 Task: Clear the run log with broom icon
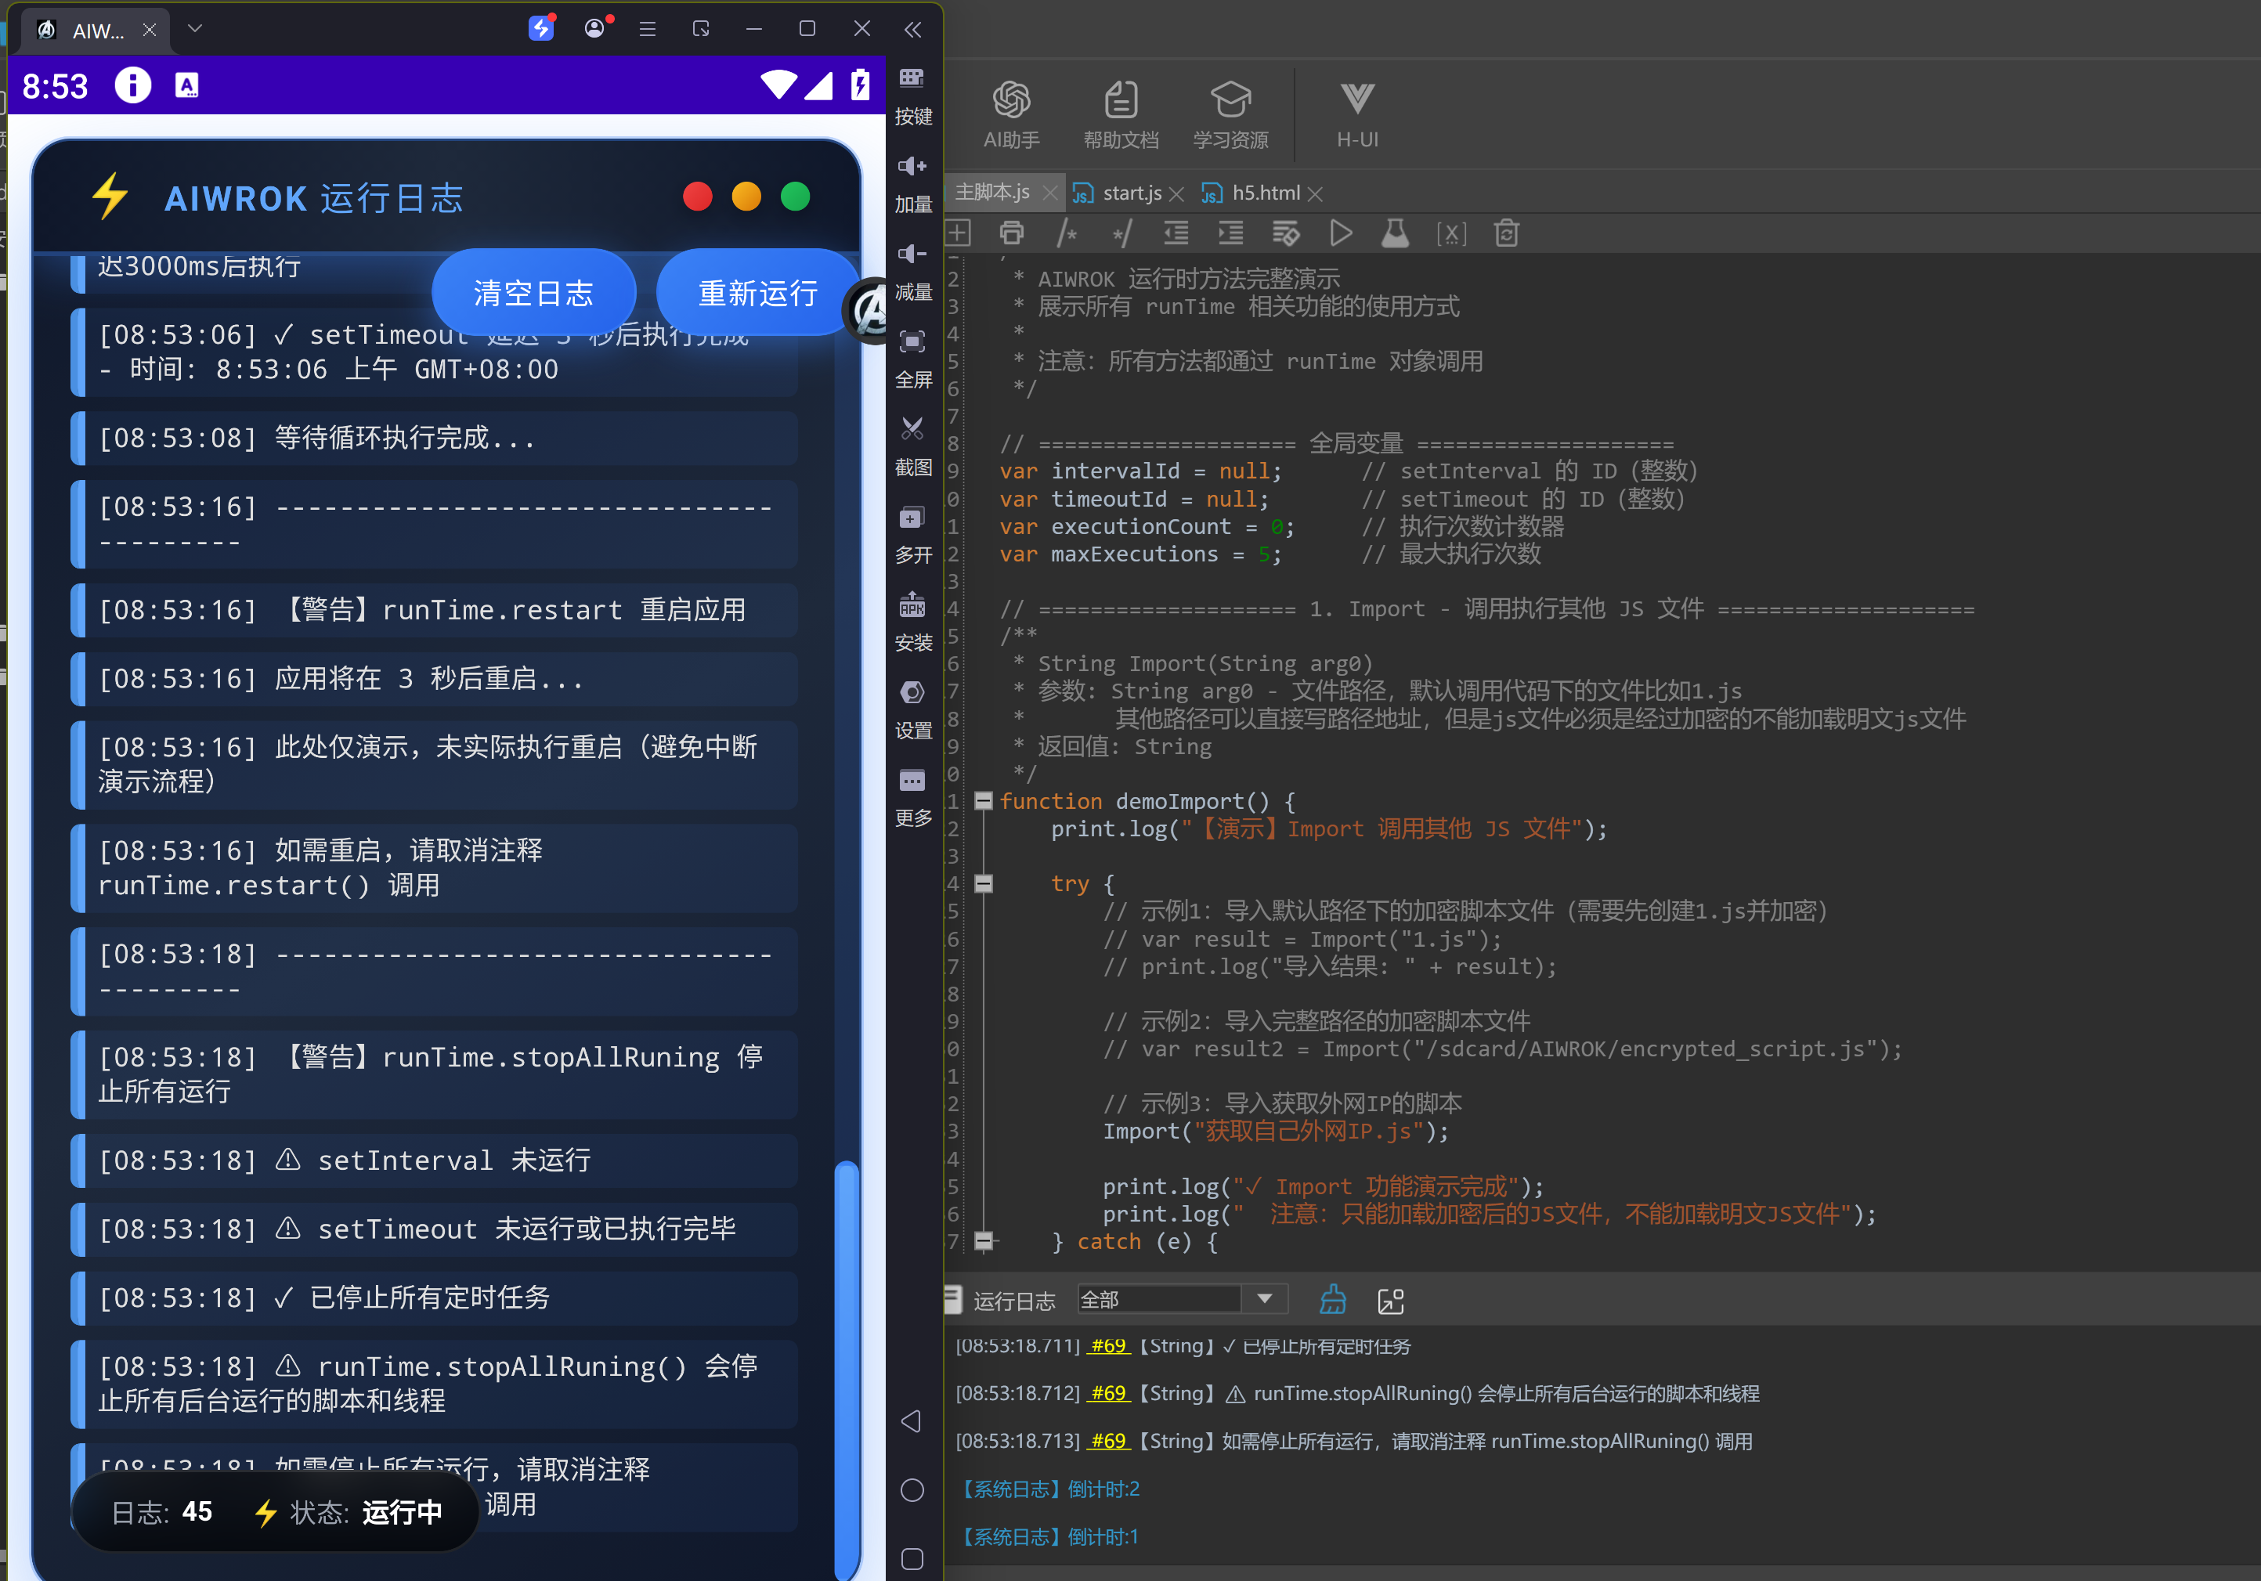[x=1332, y=1299]
